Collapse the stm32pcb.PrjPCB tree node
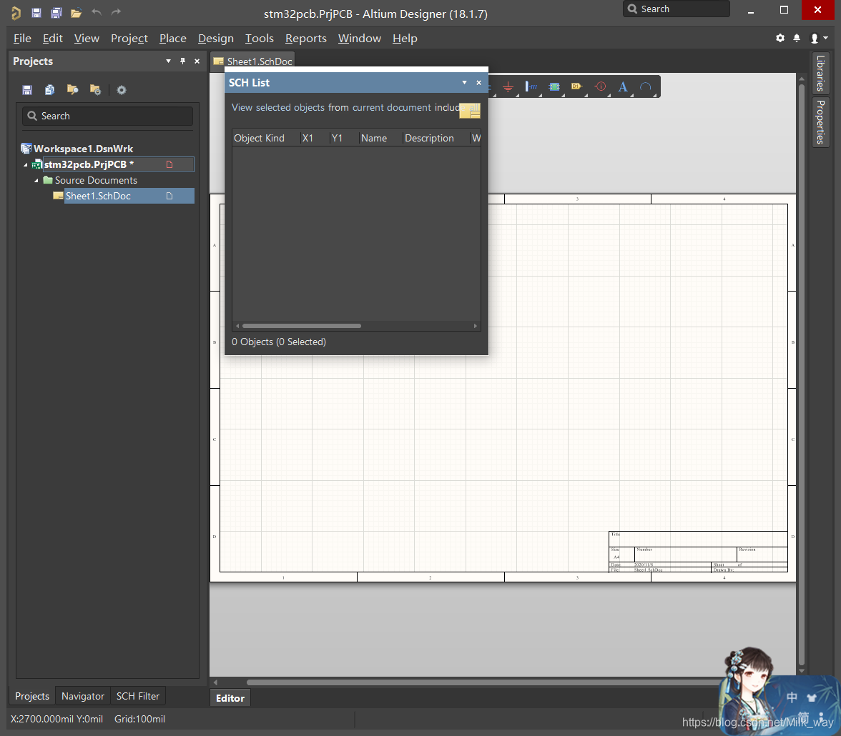Image resolution: width=841 pixels, height=736 pixels. [x=25, y=165]
